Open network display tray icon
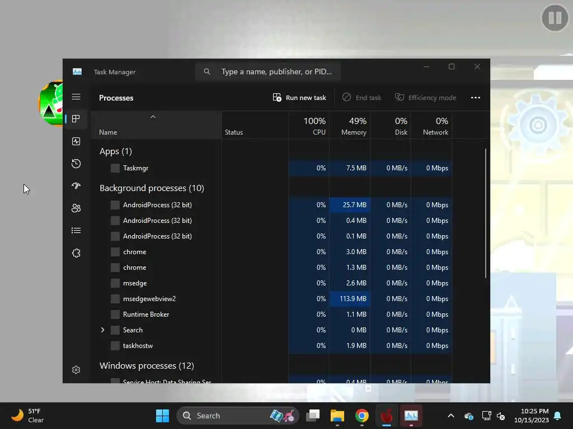The image size is (573, 429). coord(486,416)
